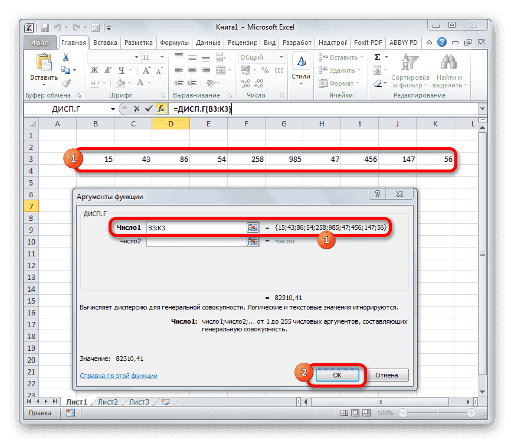Click the AutoSum Σ icon

coord(376,57)
